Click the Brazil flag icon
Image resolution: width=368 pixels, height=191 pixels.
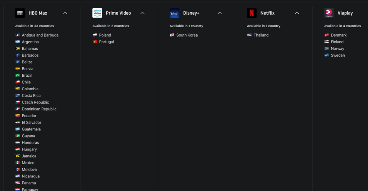pos(18,76)
